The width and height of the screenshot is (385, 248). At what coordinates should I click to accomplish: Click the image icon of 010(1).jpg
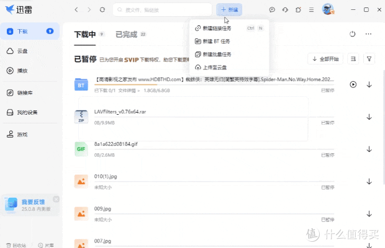point(81,181)
